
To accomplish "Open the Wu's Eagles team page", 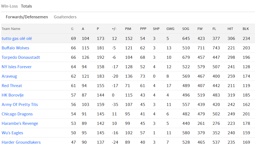I will tap(12, 133).
